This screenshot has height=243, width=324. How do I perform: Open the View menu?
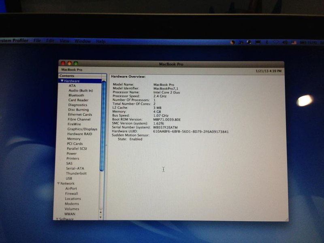pos(64,41)
